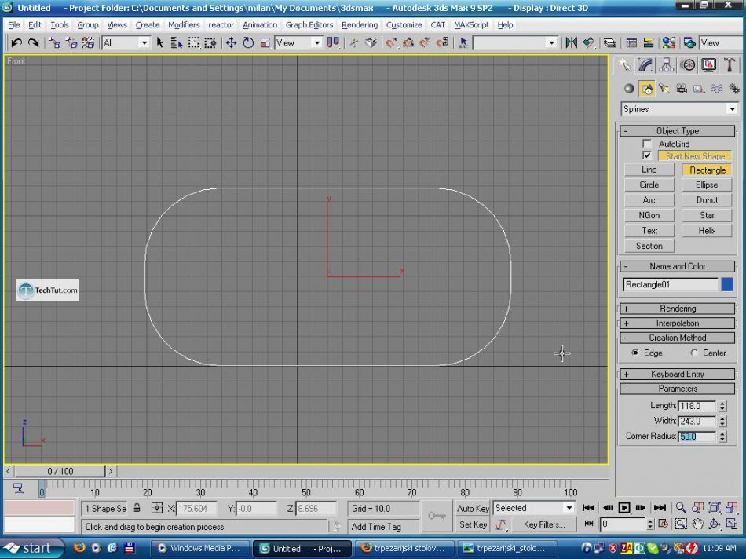Click the Mirror tool icon
This screenshot has width=746, height=559.
pyautogui.click(x=572, y=43)
